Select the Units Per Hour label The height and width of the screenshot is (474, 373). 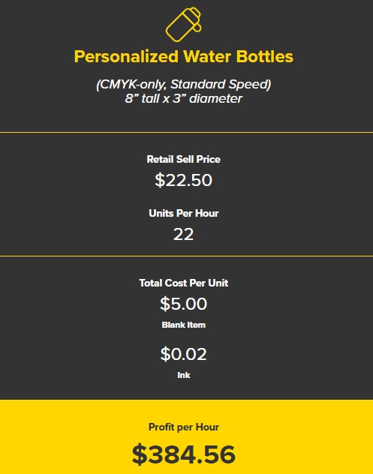(184, 213)
